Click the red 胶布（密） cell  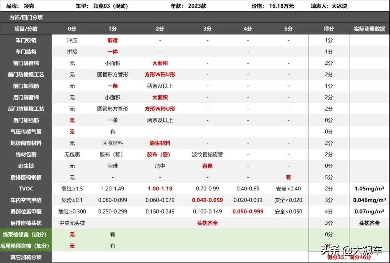click(x=159, y=155)
